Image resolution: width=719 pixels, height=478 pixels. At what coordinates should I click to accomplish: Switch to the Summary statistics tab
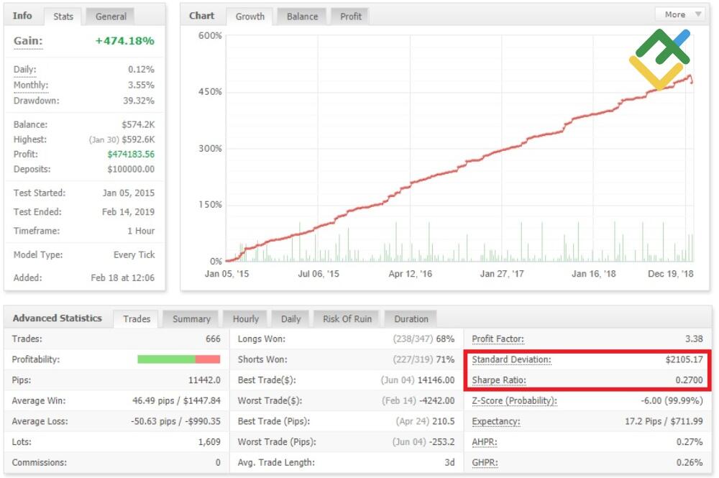tap(191, 318)
